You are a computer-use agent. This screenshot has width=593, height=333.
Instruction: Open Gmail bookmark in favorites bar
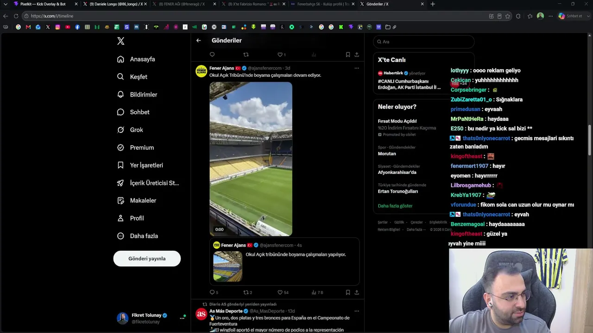coord(28,27)
